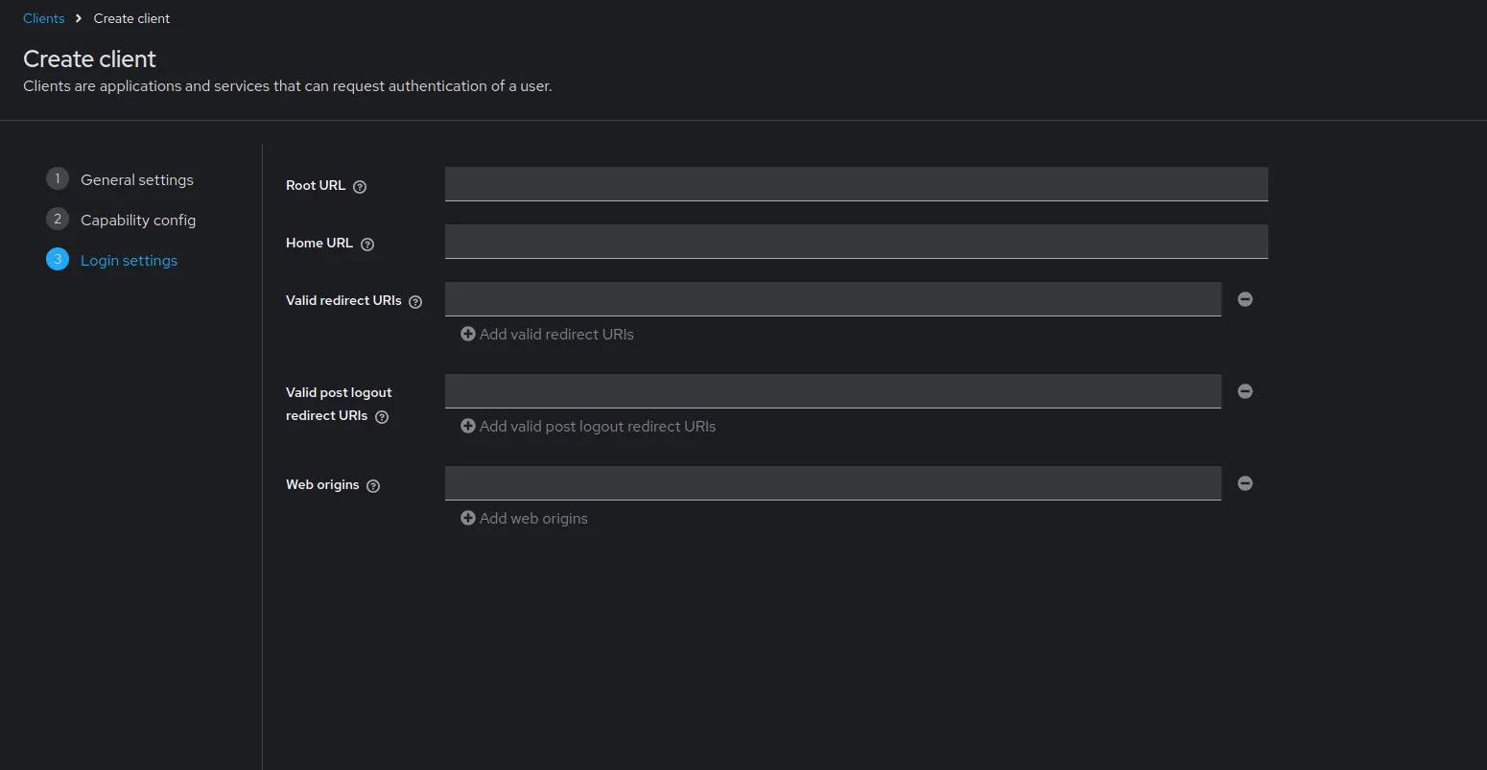Screen dimensions: 1487x770
Task: Click the Web origins help icon
Action: 373,486
